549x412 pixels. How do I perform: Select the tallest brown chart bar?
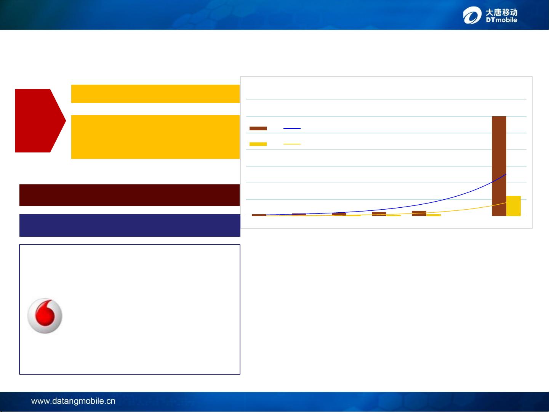point(499,166)
